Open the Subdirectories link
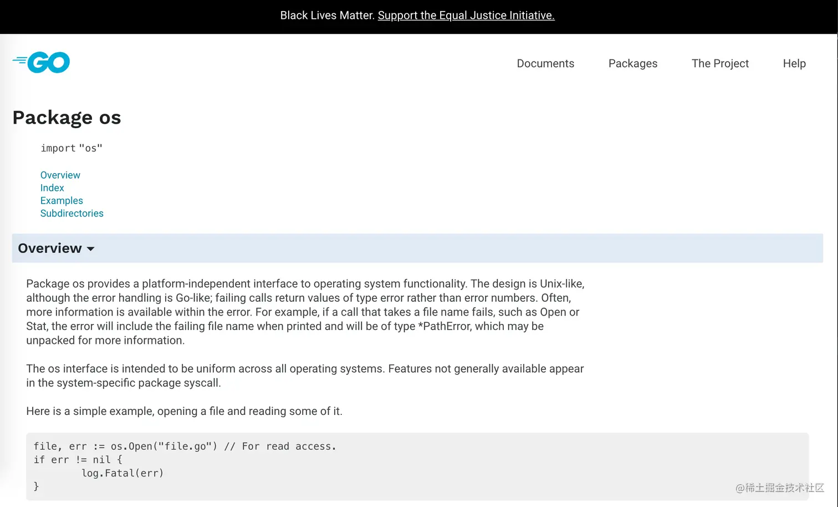 [72, 214]
